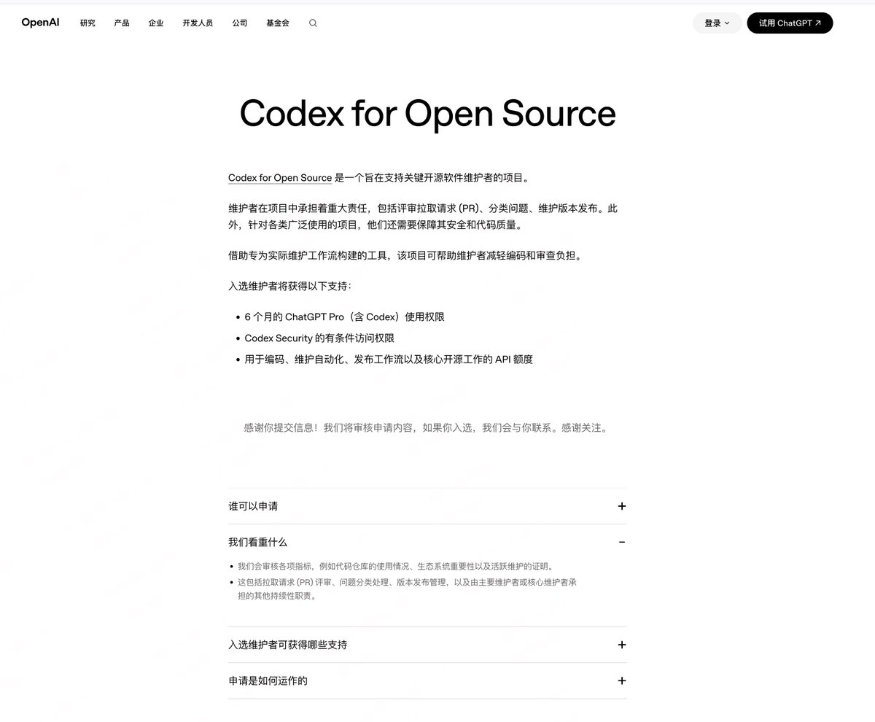Click the 维护者在项目中承担着重大责任 paragraph
The width and height of the screenshot is (875, 722).
tap(423, 217)
